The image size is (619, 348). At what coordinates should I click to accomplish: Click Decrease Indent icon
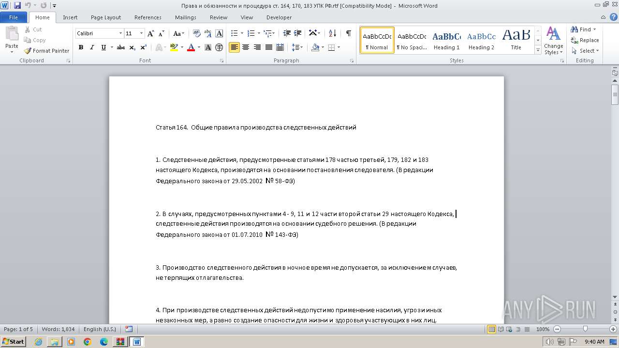tap(287, 33)
